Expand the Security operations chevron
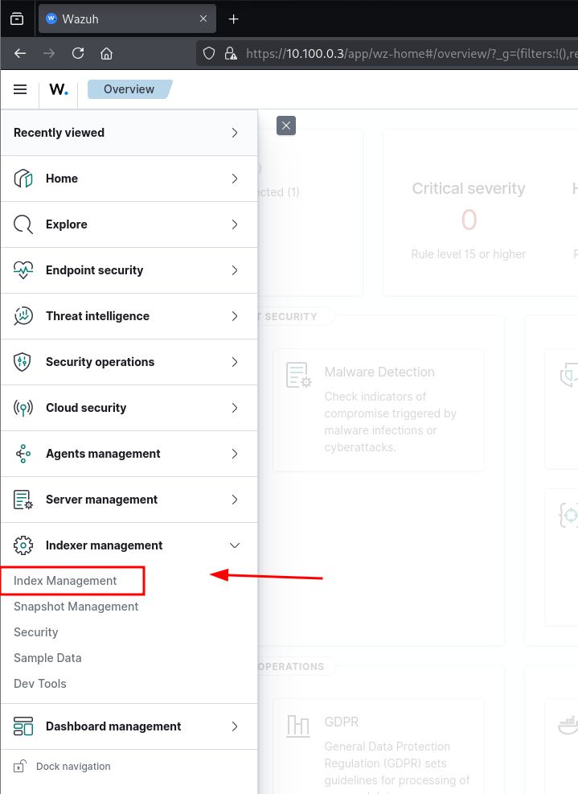 (x=235, y=362)
